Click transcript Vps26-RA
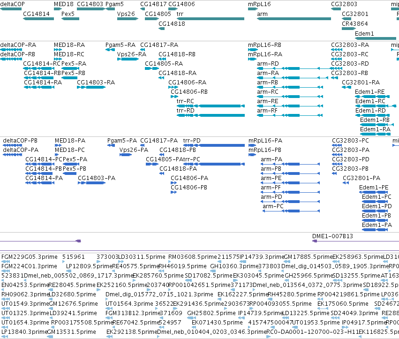The width and height of the screenshot is (399, 339). point(132,54)
